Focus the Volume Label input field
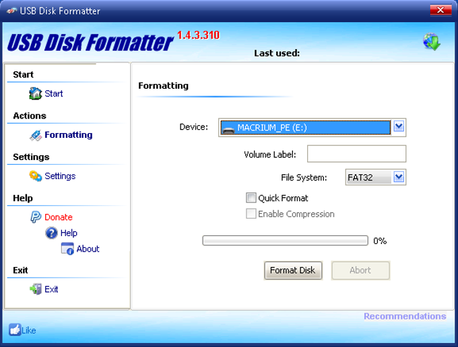458x347 pixels. coord(356,154)
